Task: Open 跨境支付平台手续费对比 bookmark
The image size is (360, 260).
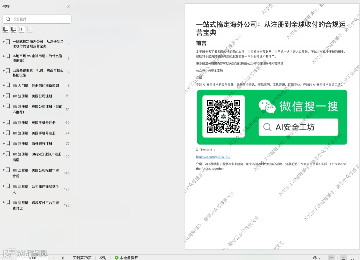Action: click(36, 205)
